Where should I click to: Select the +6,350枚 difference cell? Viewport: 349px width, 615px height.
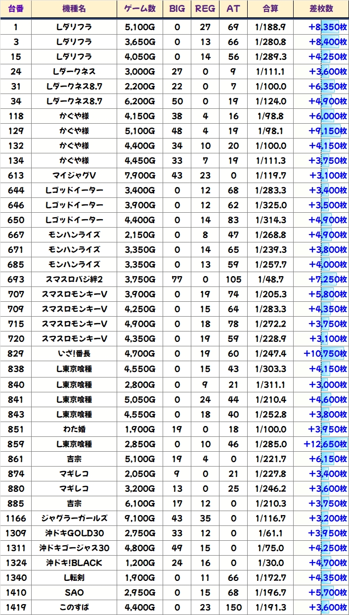321,86
